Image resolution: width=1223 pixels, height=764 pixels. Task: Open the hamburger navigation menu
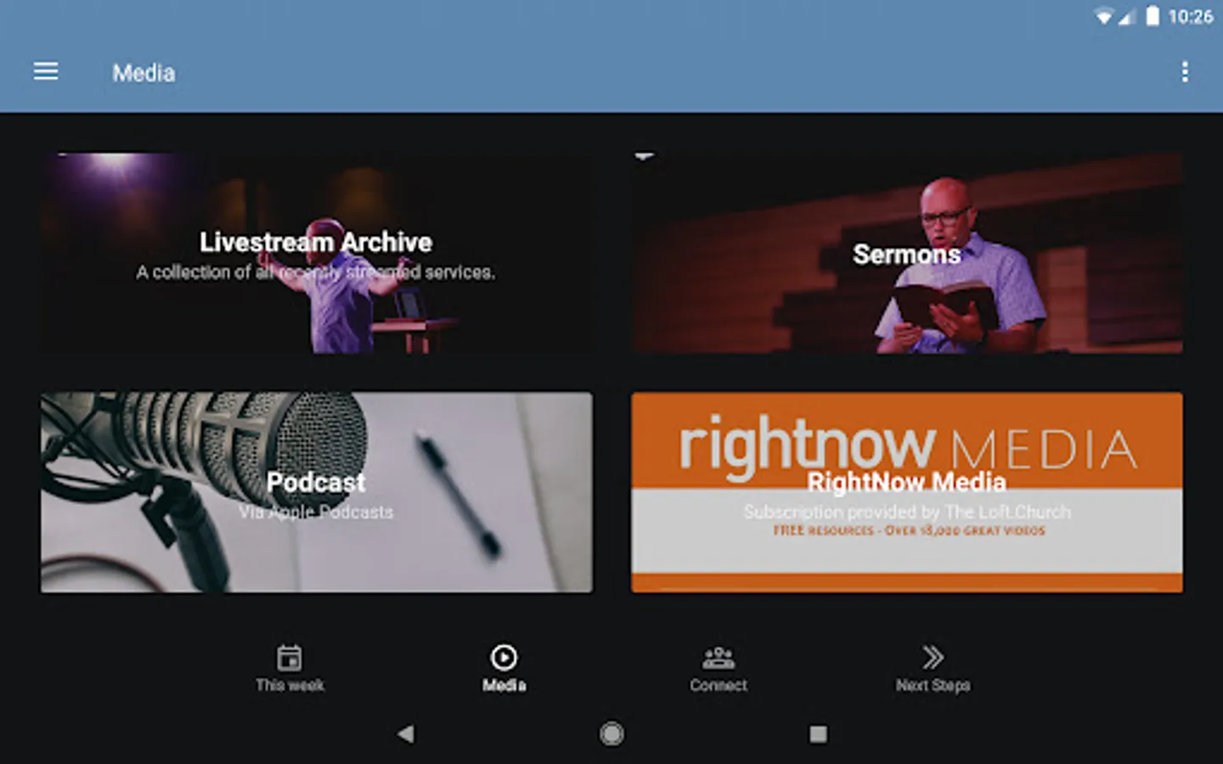46,72
